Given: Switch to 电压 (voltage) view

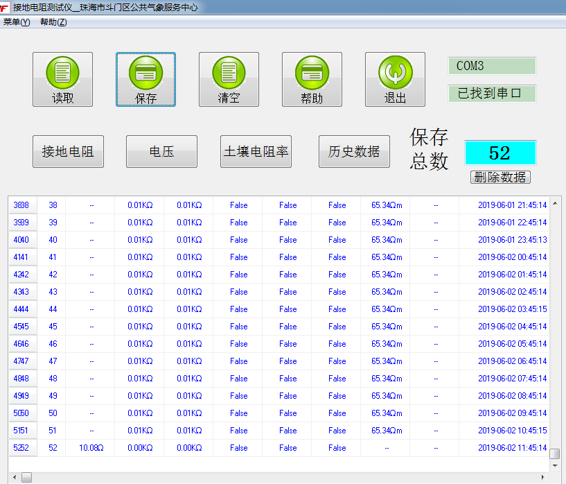Looking at the screenshot, I should pyautogui.click(x=161, y=151).
